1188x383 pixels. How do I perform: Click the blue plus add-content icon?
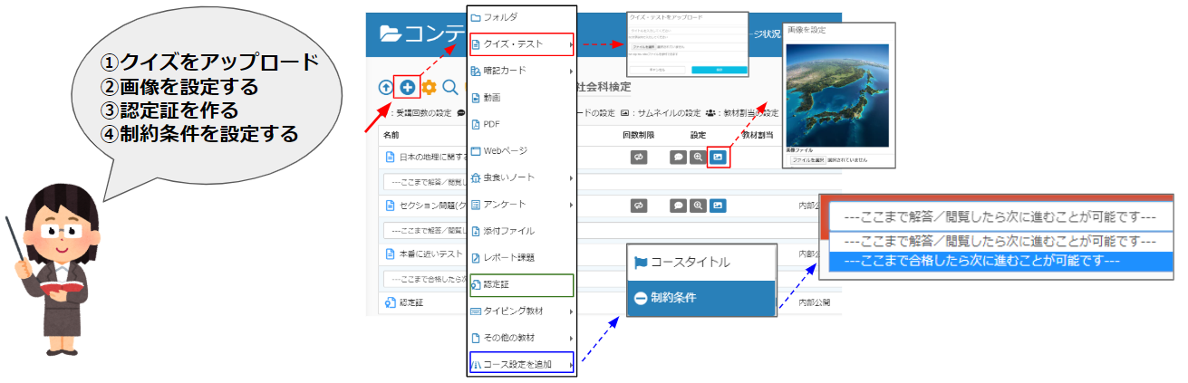click(408, 87)
